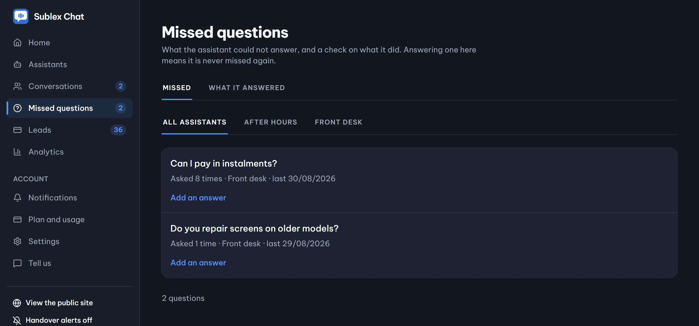Viewport: 699px width, 326px height.
Task: Select the Missed tab
Action: 177,88
